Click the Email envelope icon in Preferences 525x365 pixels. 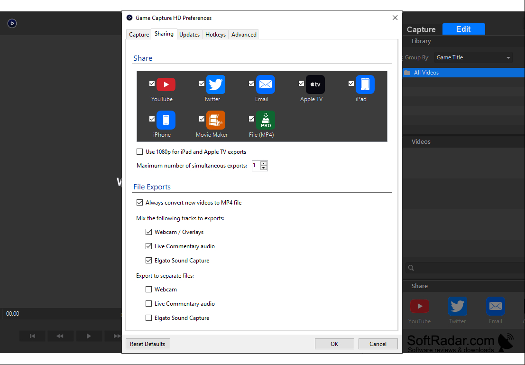[266, 84]
